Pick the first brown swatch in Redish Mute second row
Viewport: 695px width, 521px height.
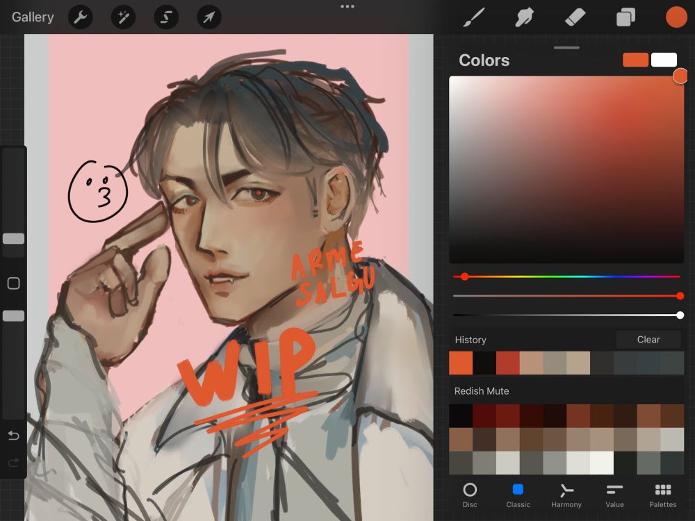[461, 439]
